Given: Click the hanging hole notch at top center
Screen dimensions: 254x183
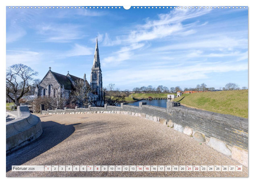Looking at the screenshot, I should [x=127, y=7].
